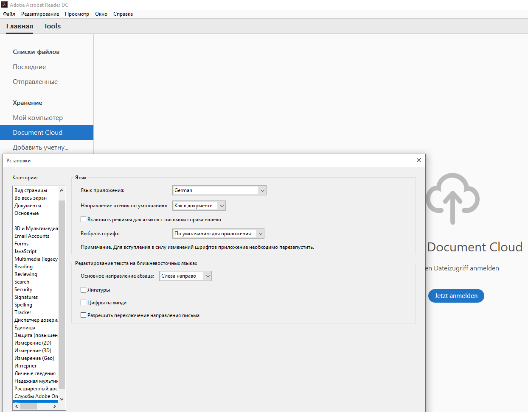Select the Интернет category
The height and width of the screenshot is (412, 528).
tap(25, 366)
